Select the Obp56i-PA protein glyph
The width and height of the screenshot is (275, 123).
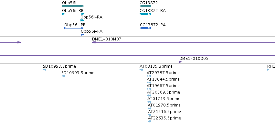click(82, 35)
